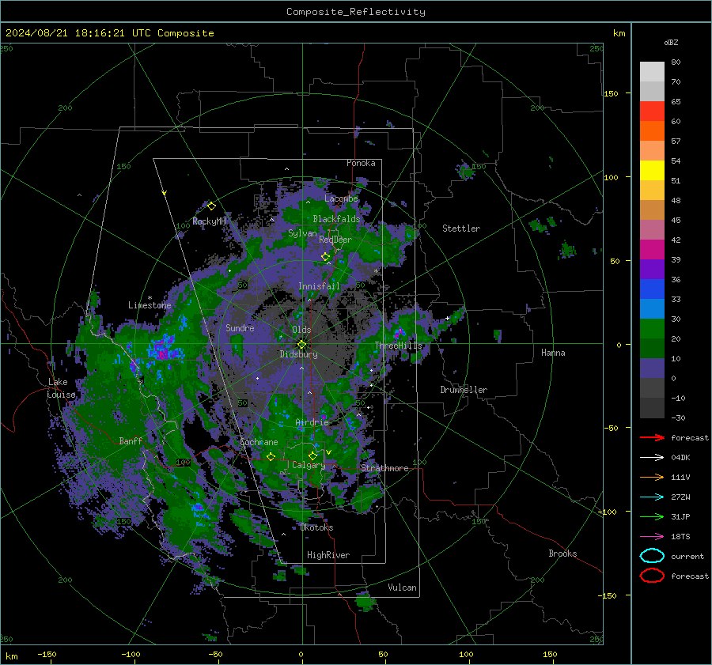Click the Stettler city label
The image size is (712, 665).
[x=461, y=229]
